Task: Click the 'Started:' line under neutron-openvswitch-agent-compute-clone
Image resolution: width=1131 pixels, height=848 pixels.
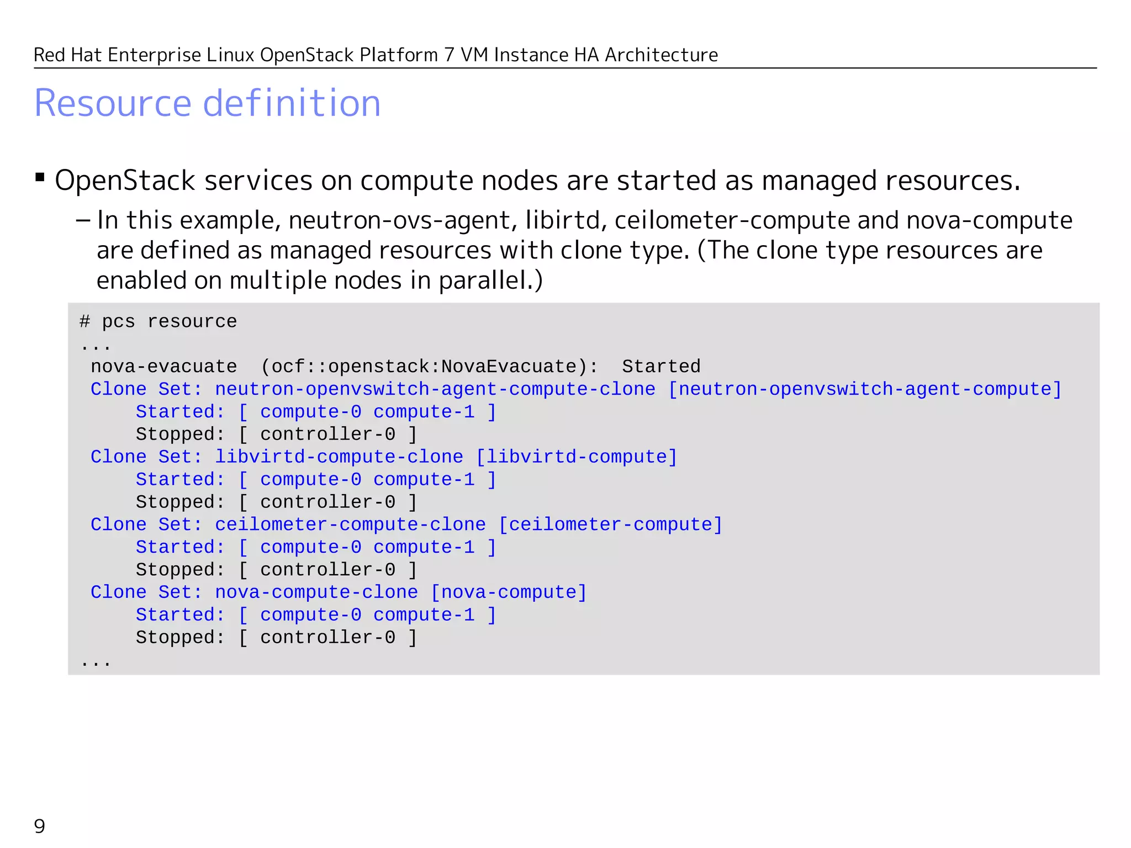Action: (316, 412)
